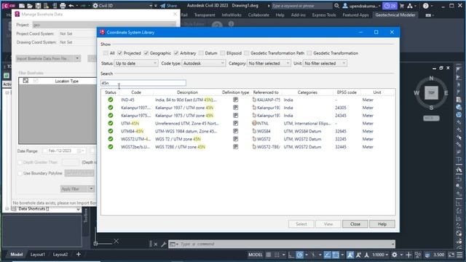Click the Description column header
The height and width of the screenshot is (262, 466).
(x=187, y=92)
